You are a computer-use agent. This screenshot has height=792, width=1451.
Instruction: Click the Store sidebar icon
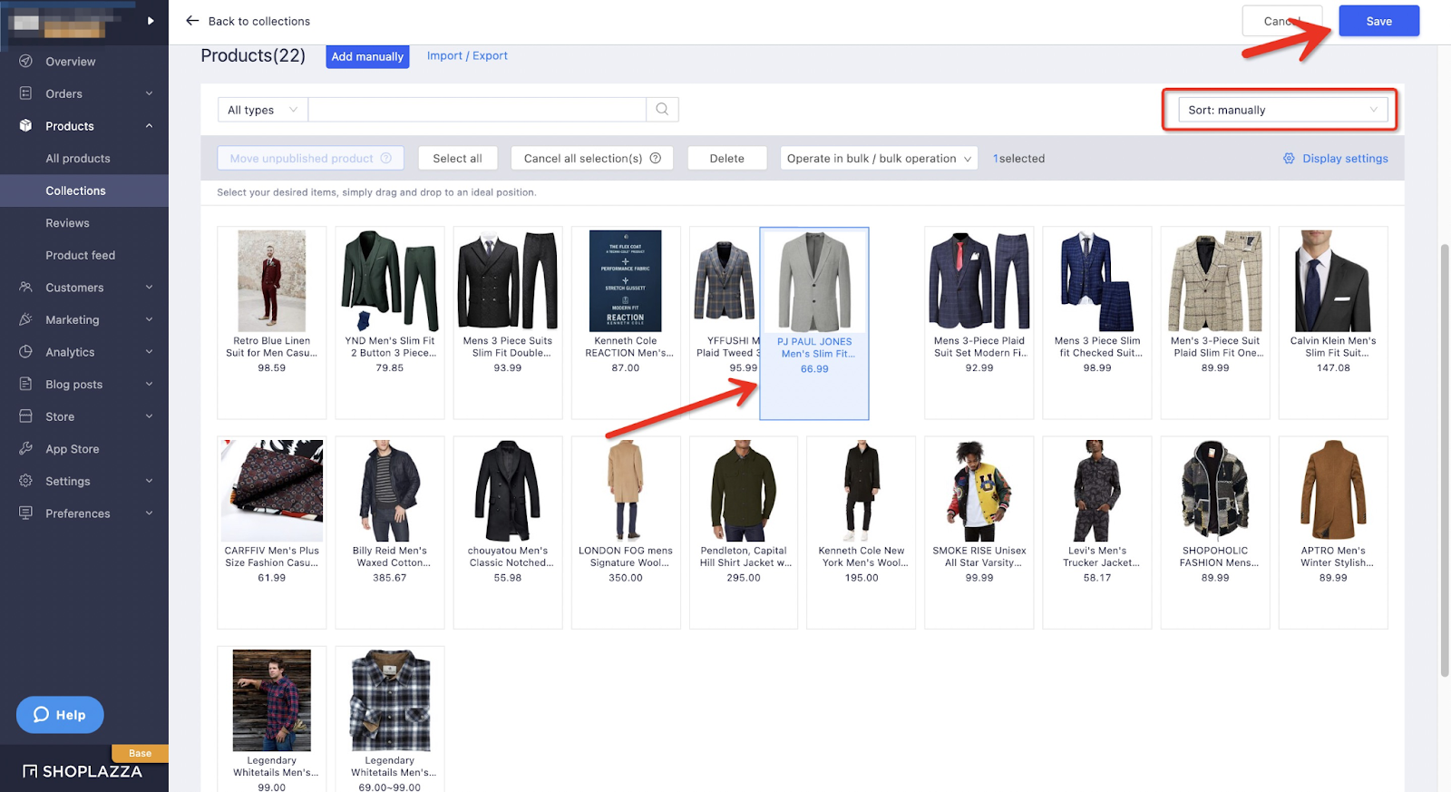pos(25,416)
